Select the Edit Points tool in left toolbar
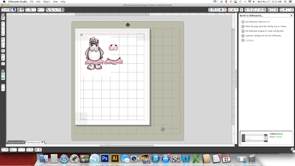 [x=3, y=18]
